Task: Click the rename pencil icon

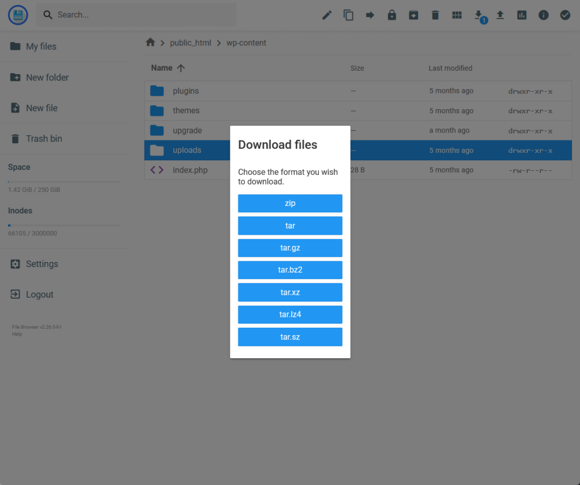Action: click(327, 15)
